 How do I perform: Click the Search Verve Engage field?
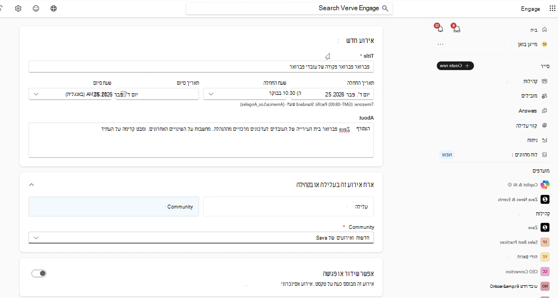pyautogui.click(x=289, y=9)
